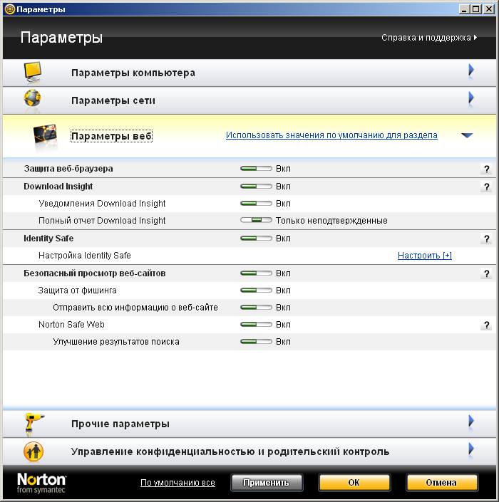Screen dimensions: 499x502
Task: Toggle the Download Insight switch
Action: click(256, 186)
